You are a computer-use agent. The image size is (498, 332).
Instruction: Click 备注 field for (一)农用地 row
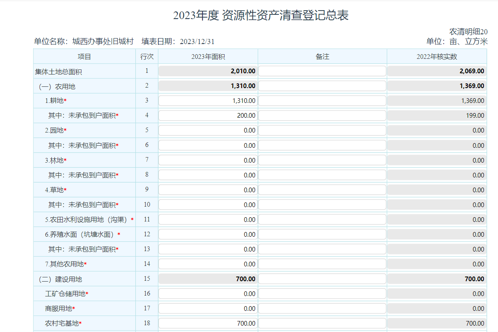coord(322,86)
